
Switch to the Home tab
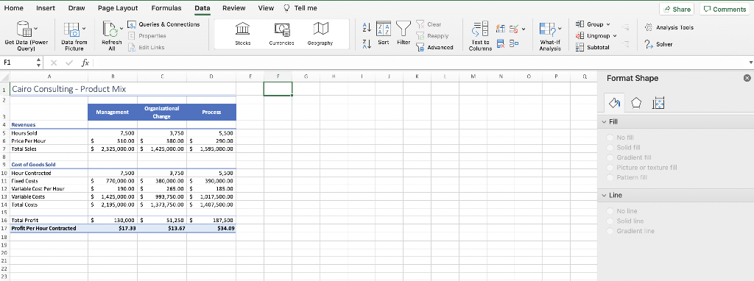point(13,8)
